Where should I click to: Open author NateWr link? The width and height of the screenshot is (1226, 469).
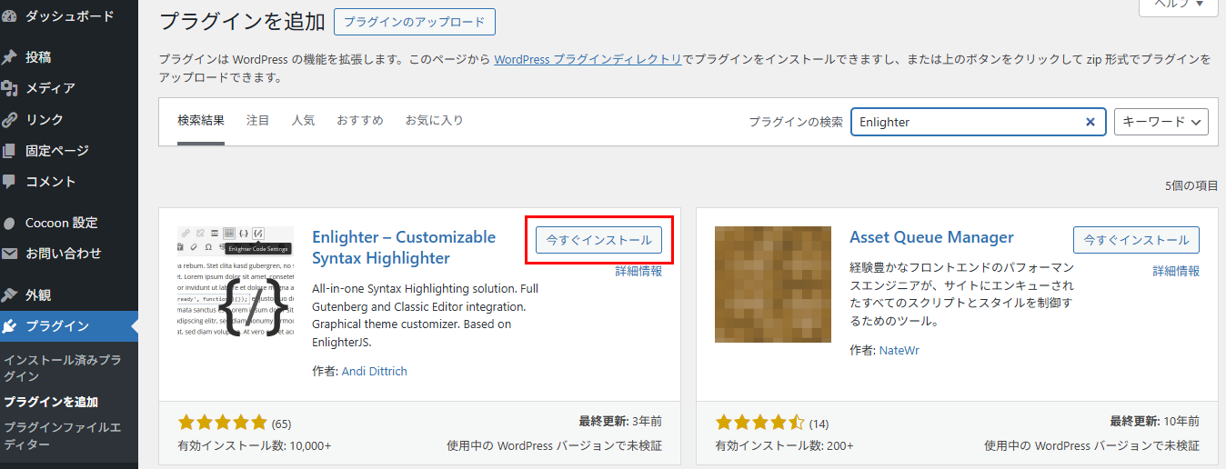pyautogui.click(x=899, y=350)
